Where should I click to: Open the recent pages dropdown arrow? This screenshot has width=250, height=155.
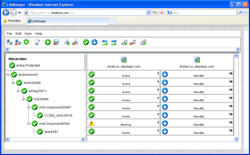[x=20, y=13]
